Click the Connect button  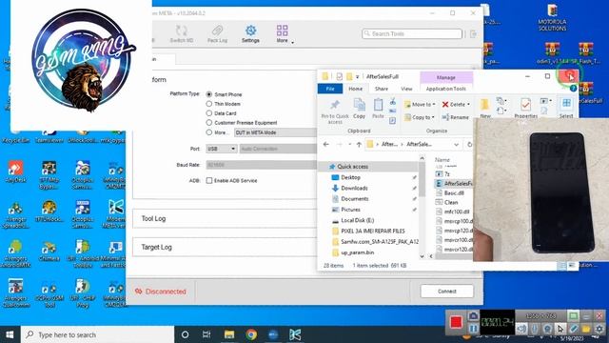pyautogui.click(x=447, y=292)
